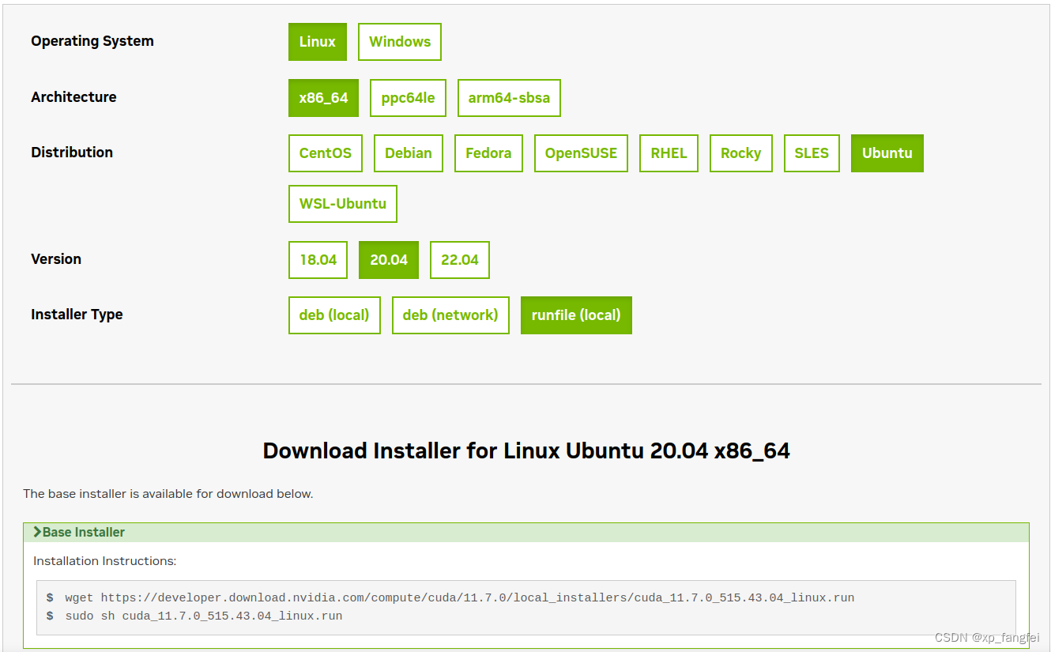Select Rocky distribution
This screenshot has width=1051, height=652.
(x=740, y=153)
